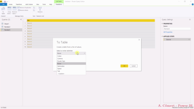Viewport: 194px width, 109px height.
Task: Choose Semicolon delimiter option
Action: [x=71, y=66]
